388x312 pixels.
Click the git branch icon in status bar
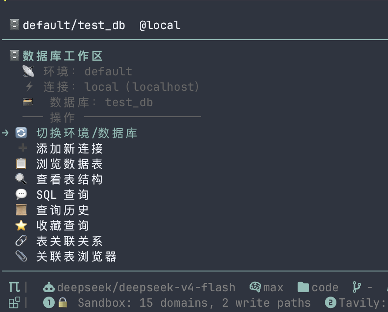click(357, 287)
